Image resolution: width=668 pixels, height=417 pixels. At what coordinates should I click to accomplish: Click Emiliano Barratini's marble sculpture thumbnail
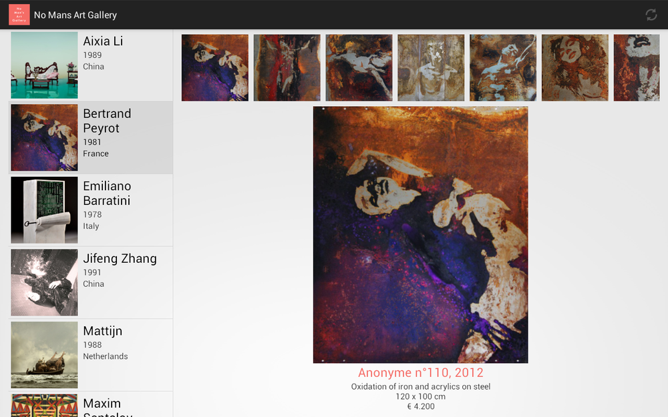pos(44,210)
